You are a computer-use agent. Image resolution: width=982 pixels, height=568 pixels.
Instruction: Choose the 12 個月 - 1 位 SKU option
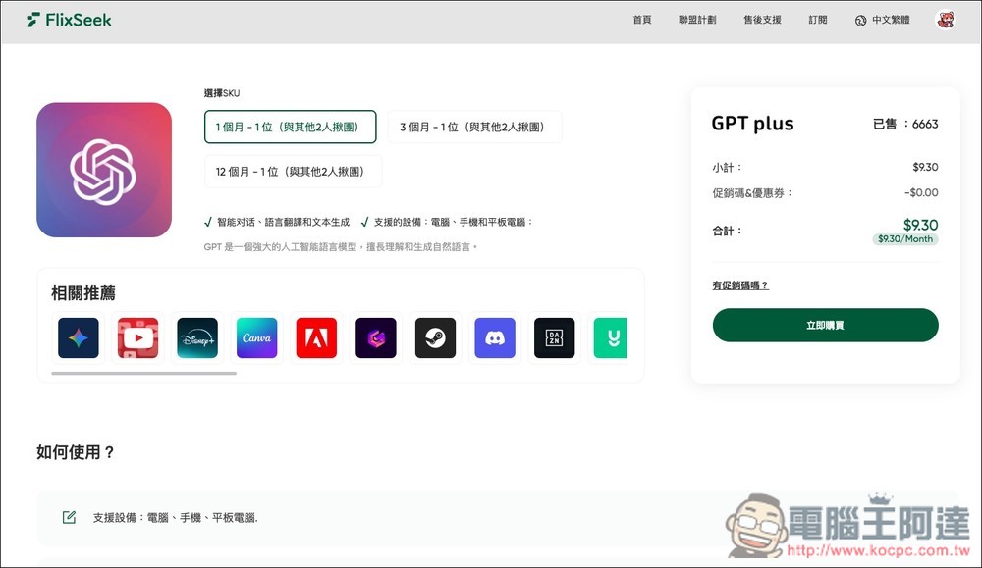tap(290, 170)
